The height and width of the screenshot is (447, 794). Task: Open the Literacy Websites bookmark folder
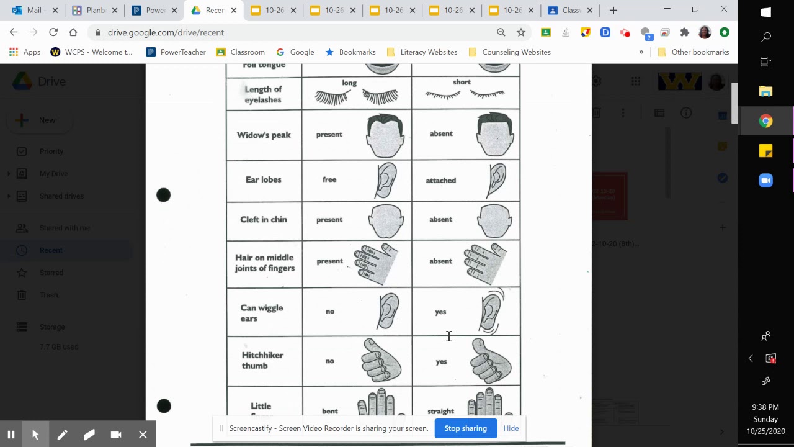click(422, 52)
